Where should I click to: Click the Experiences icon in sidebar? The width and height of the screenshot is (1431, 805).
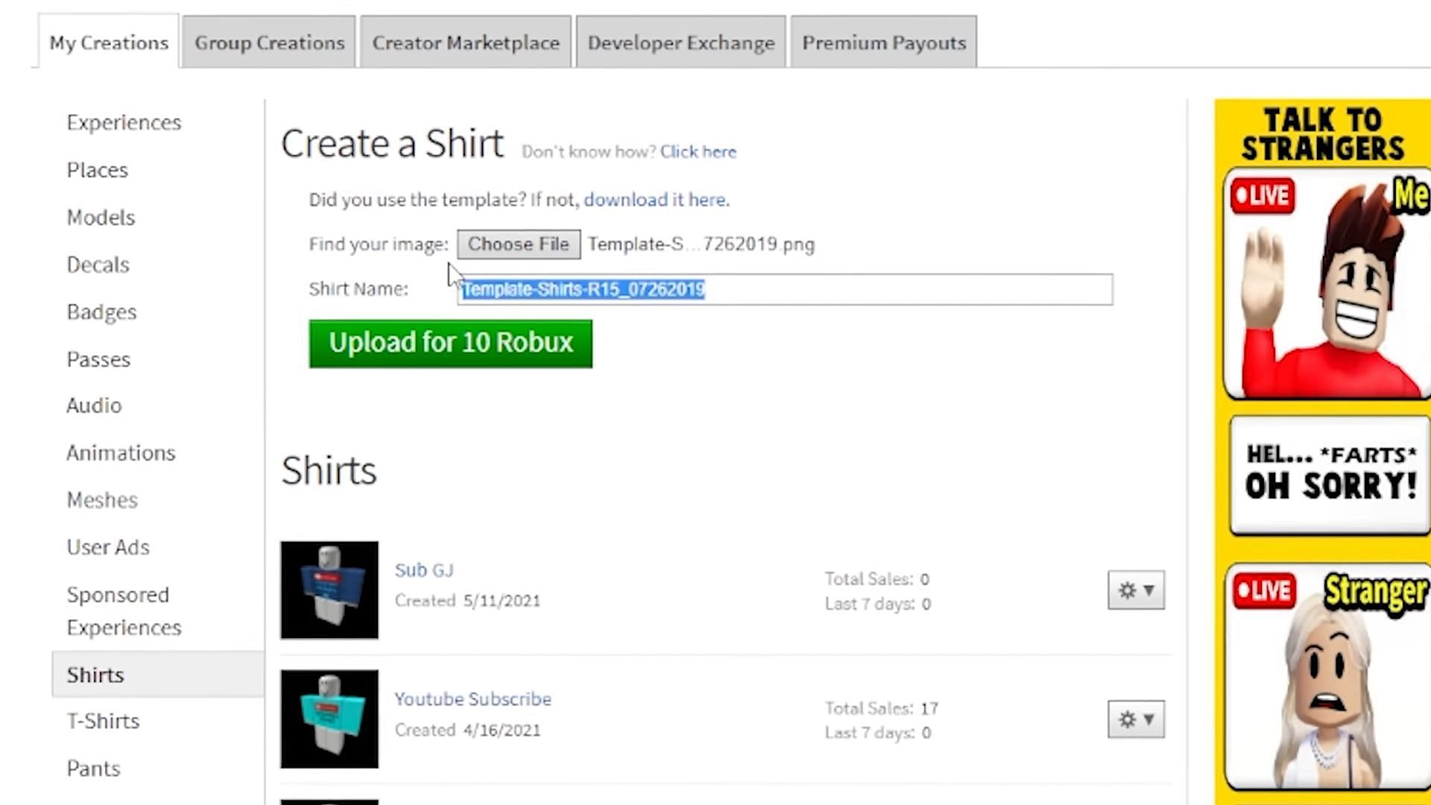pyautogui.click(x=124, y=122)
